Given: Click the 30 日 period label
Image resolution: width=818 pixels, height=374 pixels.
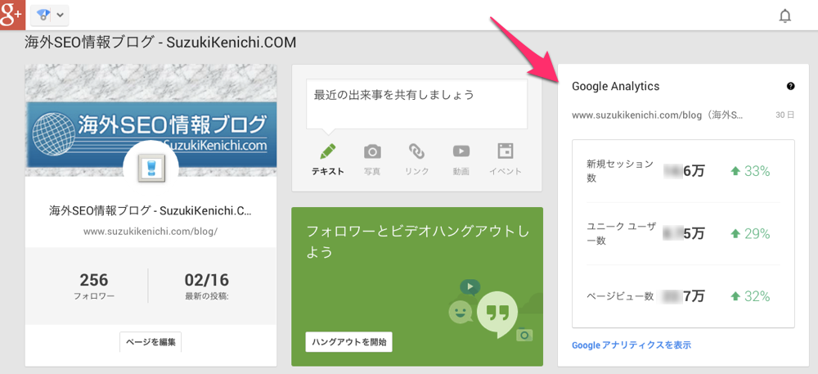Looking at the screenshot, I should pyautogui.click(x=784, y=115).
